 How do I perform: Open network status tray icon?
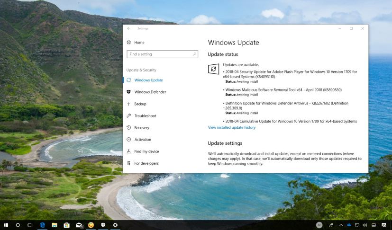tap(357, 225)
